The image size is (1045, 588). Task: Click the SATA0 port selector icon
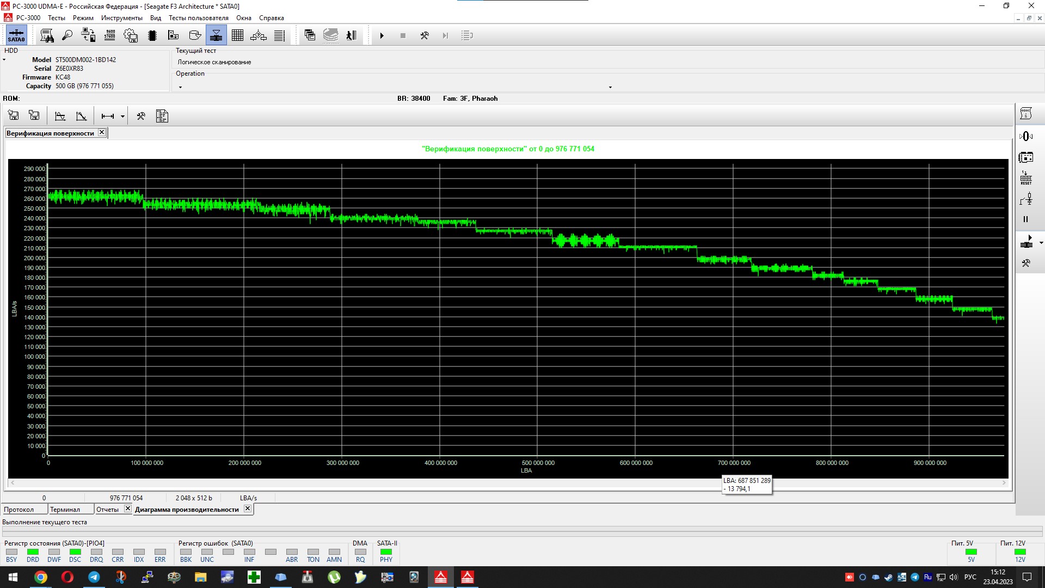point(16,35)
